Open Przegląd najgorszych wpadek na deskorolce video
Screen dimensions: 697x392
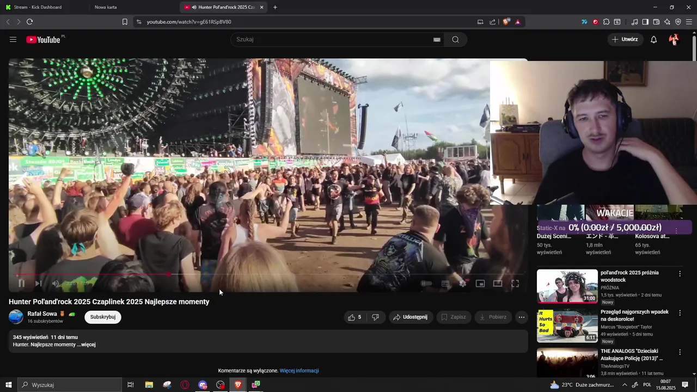635,316
